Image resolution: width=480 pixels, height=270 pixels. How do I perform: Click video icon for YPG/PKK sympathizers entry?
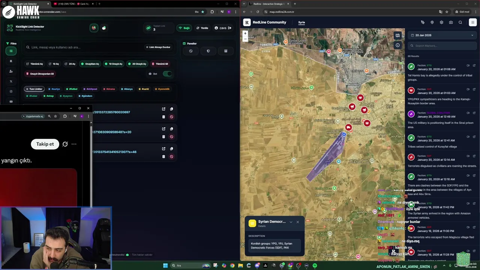click(468, 89)
